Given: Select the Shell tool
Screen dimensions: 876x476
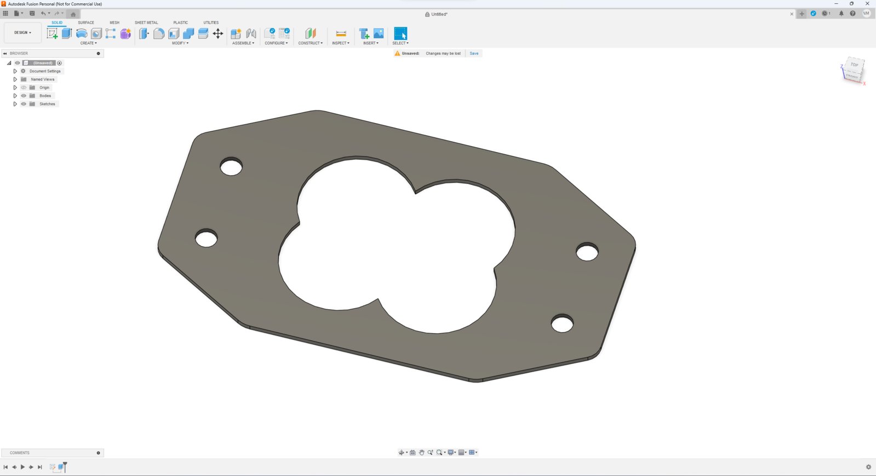Looking at the screenshot, I should (x=174, y=33).
